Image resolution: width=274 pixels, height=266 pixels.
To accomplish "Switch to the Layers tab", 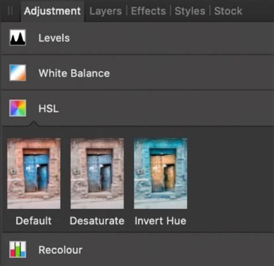I will tap(106, 11).
